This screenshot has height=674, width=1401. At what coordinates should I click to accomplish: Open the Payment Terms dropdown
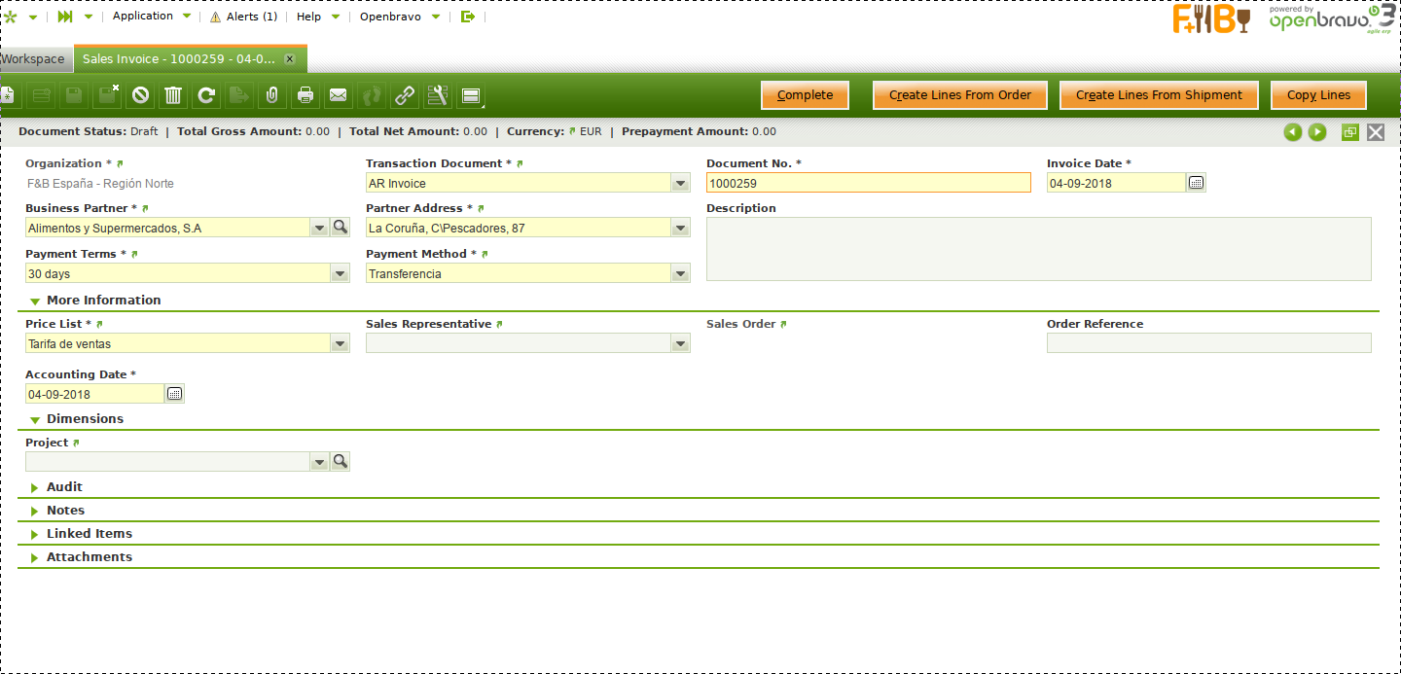click(x=340, y=274)
